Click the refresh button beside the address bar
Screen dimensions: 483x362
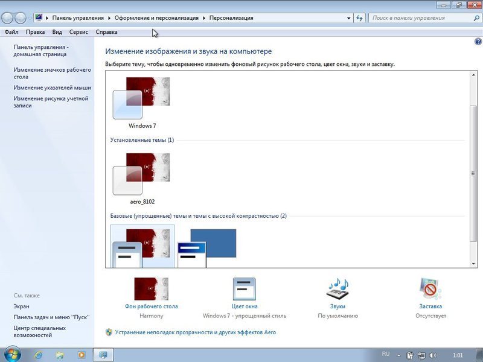click(x=360, y=18)
